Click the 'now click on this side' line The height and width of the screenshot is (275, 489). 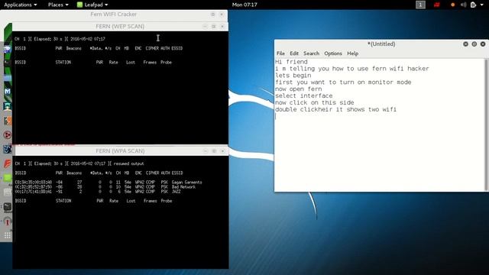pos(314,102)
